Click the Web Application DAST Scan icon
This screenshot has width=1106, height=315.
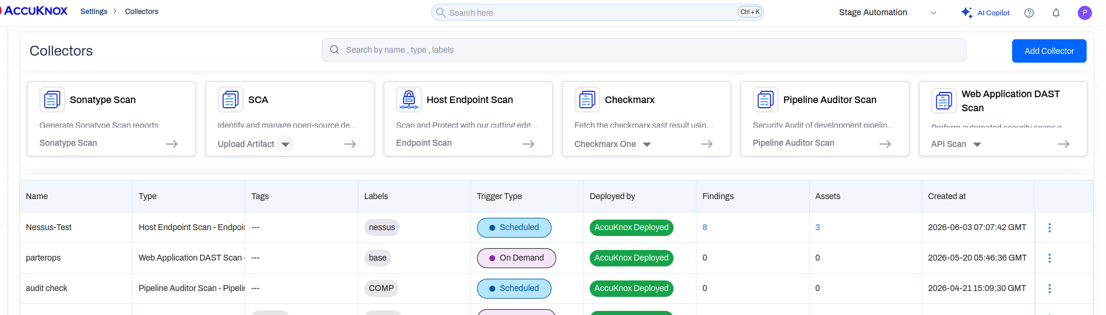[944, 101]
